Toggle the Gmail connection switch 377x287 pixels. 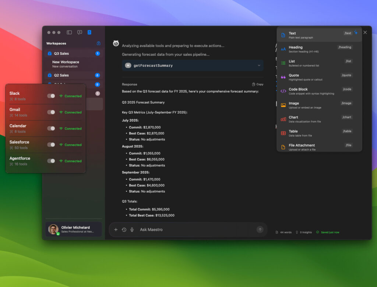coord(51,112)
